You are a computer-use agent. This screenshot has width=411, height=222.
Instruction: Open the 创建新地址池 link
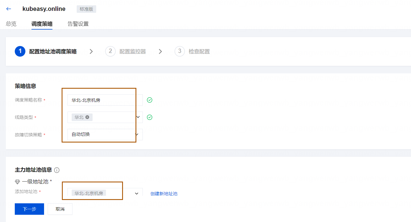click(164, 194)
